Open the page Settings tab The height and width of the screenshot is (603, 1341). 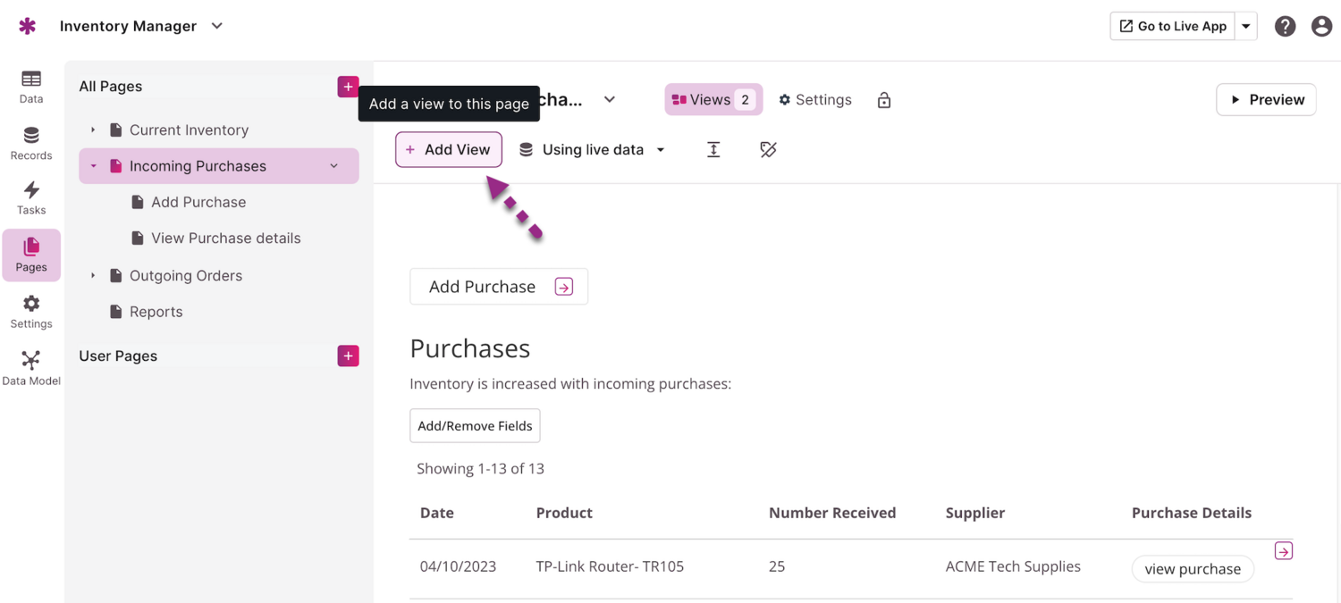pyautogui.click(x=814, y=100)
